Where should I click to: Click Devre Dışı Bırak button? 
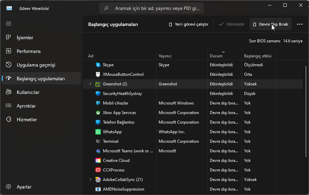[x=270, y=24]
